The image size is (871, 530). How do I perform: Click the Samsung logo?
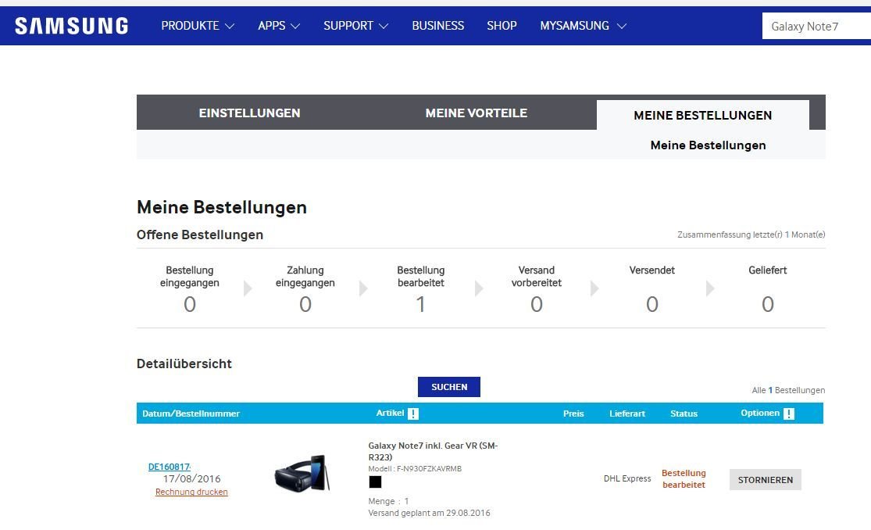pos(71,26)
